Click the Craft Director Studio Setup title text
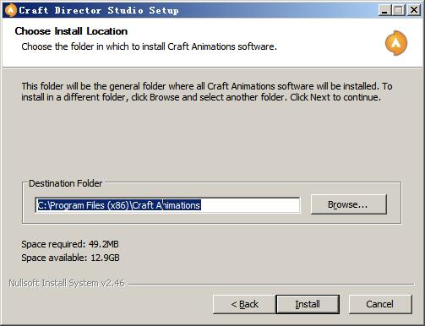425x326 pixels. click(x=99, y=10)
